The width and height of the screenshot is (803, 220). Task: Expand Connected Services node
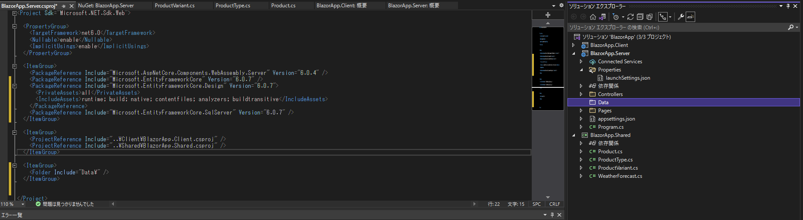581,62
